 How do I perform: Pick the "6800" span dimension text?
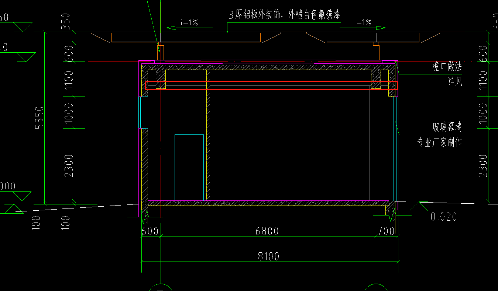click(x=267, y=231)
